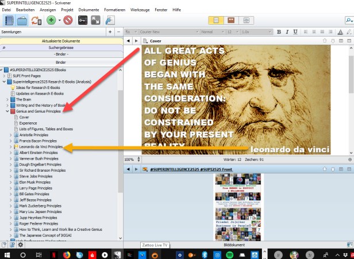Click the gear icon below the binder
The image size is (354, 259).
(21, 244)
